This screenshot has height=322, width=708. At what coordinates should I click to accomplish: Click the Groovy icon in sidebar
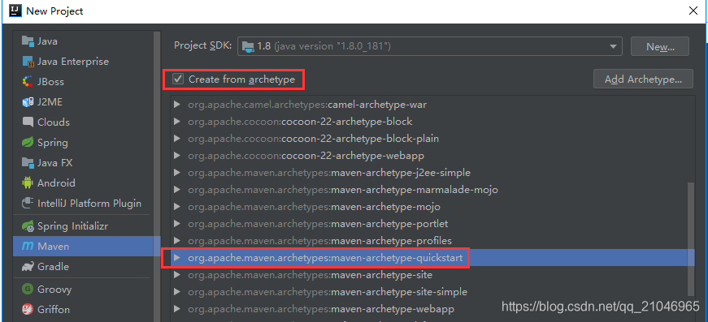pyautogui.click(x=28, y=289)
